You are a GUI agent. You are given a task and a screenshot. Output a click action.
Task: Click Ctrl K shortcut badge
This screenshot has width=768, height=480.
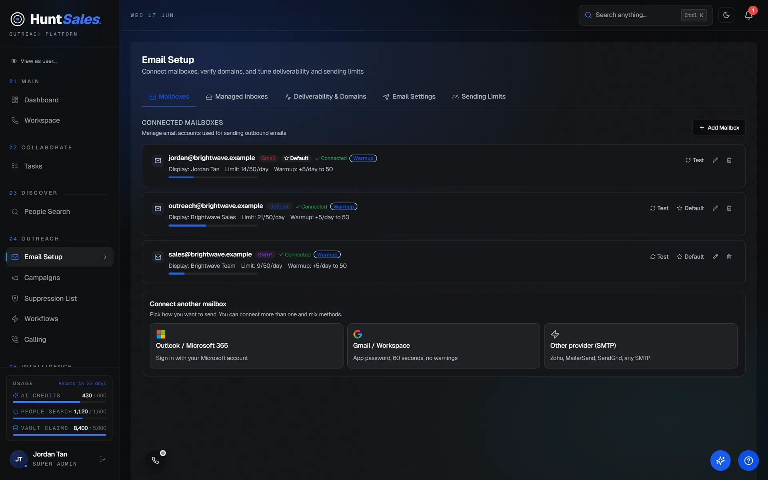(694, 15)
